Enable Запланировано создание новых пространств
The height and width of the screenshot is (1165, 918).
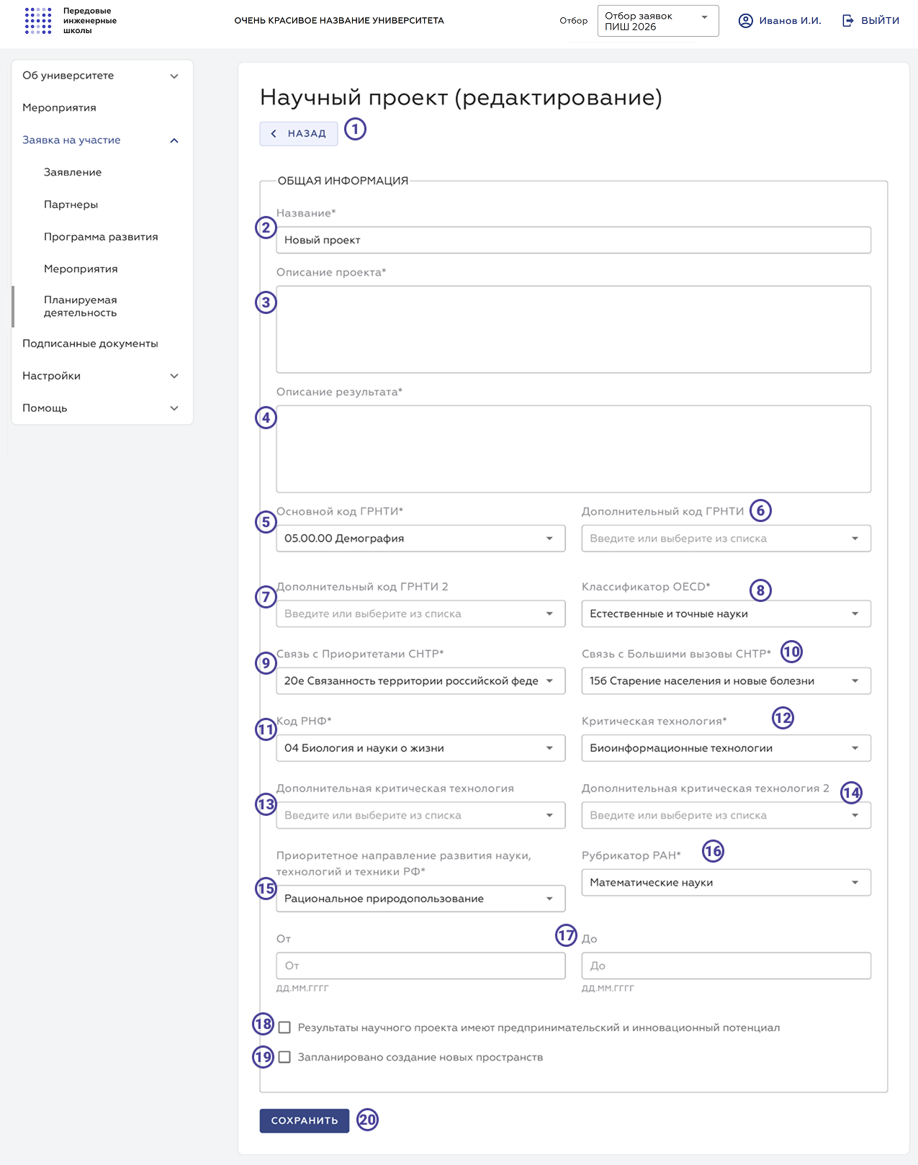coord(284,1057)
